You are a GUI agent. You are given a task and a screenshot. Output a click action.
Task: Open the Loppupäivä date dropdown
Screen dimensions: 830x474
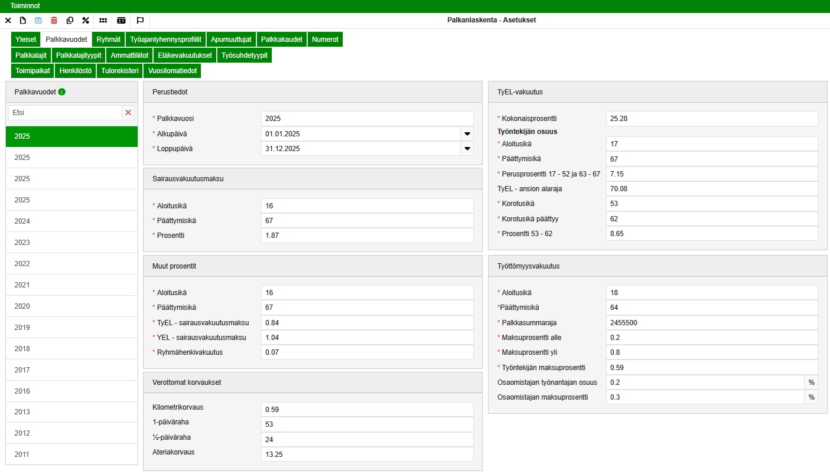coord(467,149)
